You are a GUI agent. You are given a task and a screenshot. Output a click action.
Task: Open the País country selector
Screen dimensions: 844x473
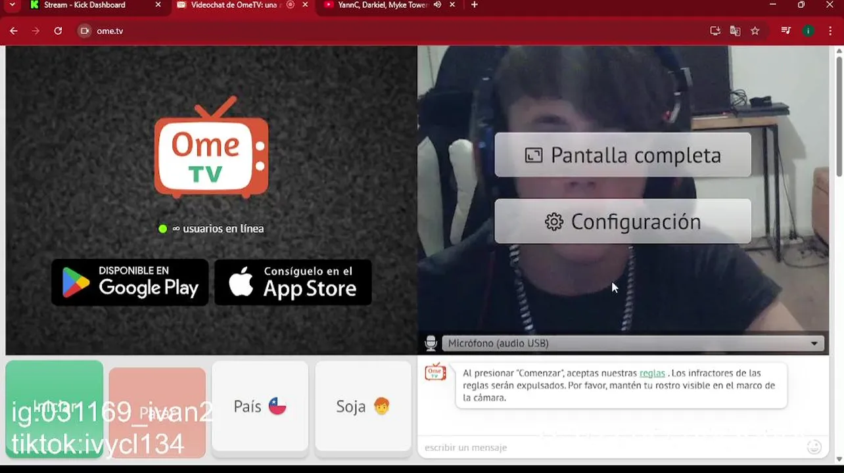260,407
